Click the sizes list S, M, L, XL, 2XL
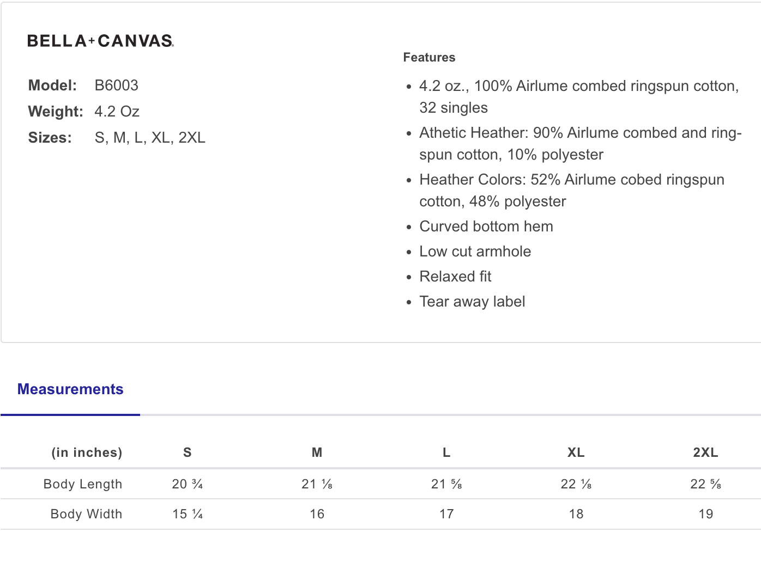Image resolution: width=761 pixels, height=563 pixels. pos(150,138)
